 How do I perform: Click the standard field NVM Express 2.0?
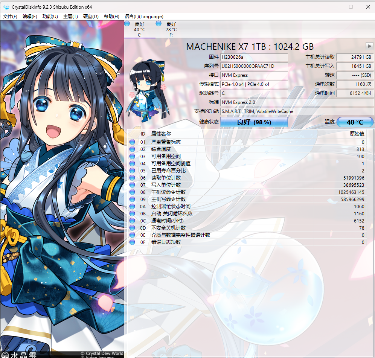coord(297,102)
